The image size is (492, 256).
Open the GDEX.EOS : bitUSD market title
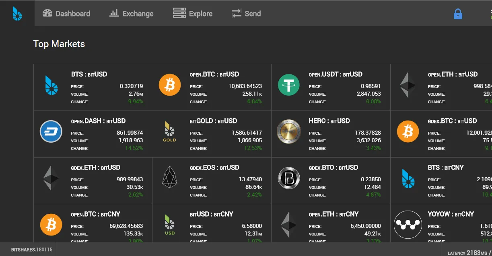[x=214, y=168]
